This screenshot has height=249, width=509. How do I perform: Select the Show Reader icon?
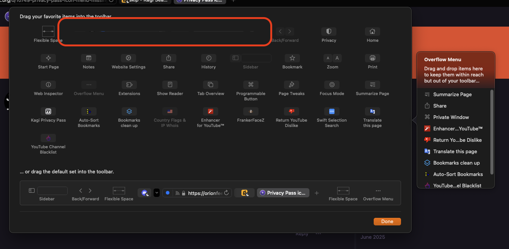click(170, 85)
